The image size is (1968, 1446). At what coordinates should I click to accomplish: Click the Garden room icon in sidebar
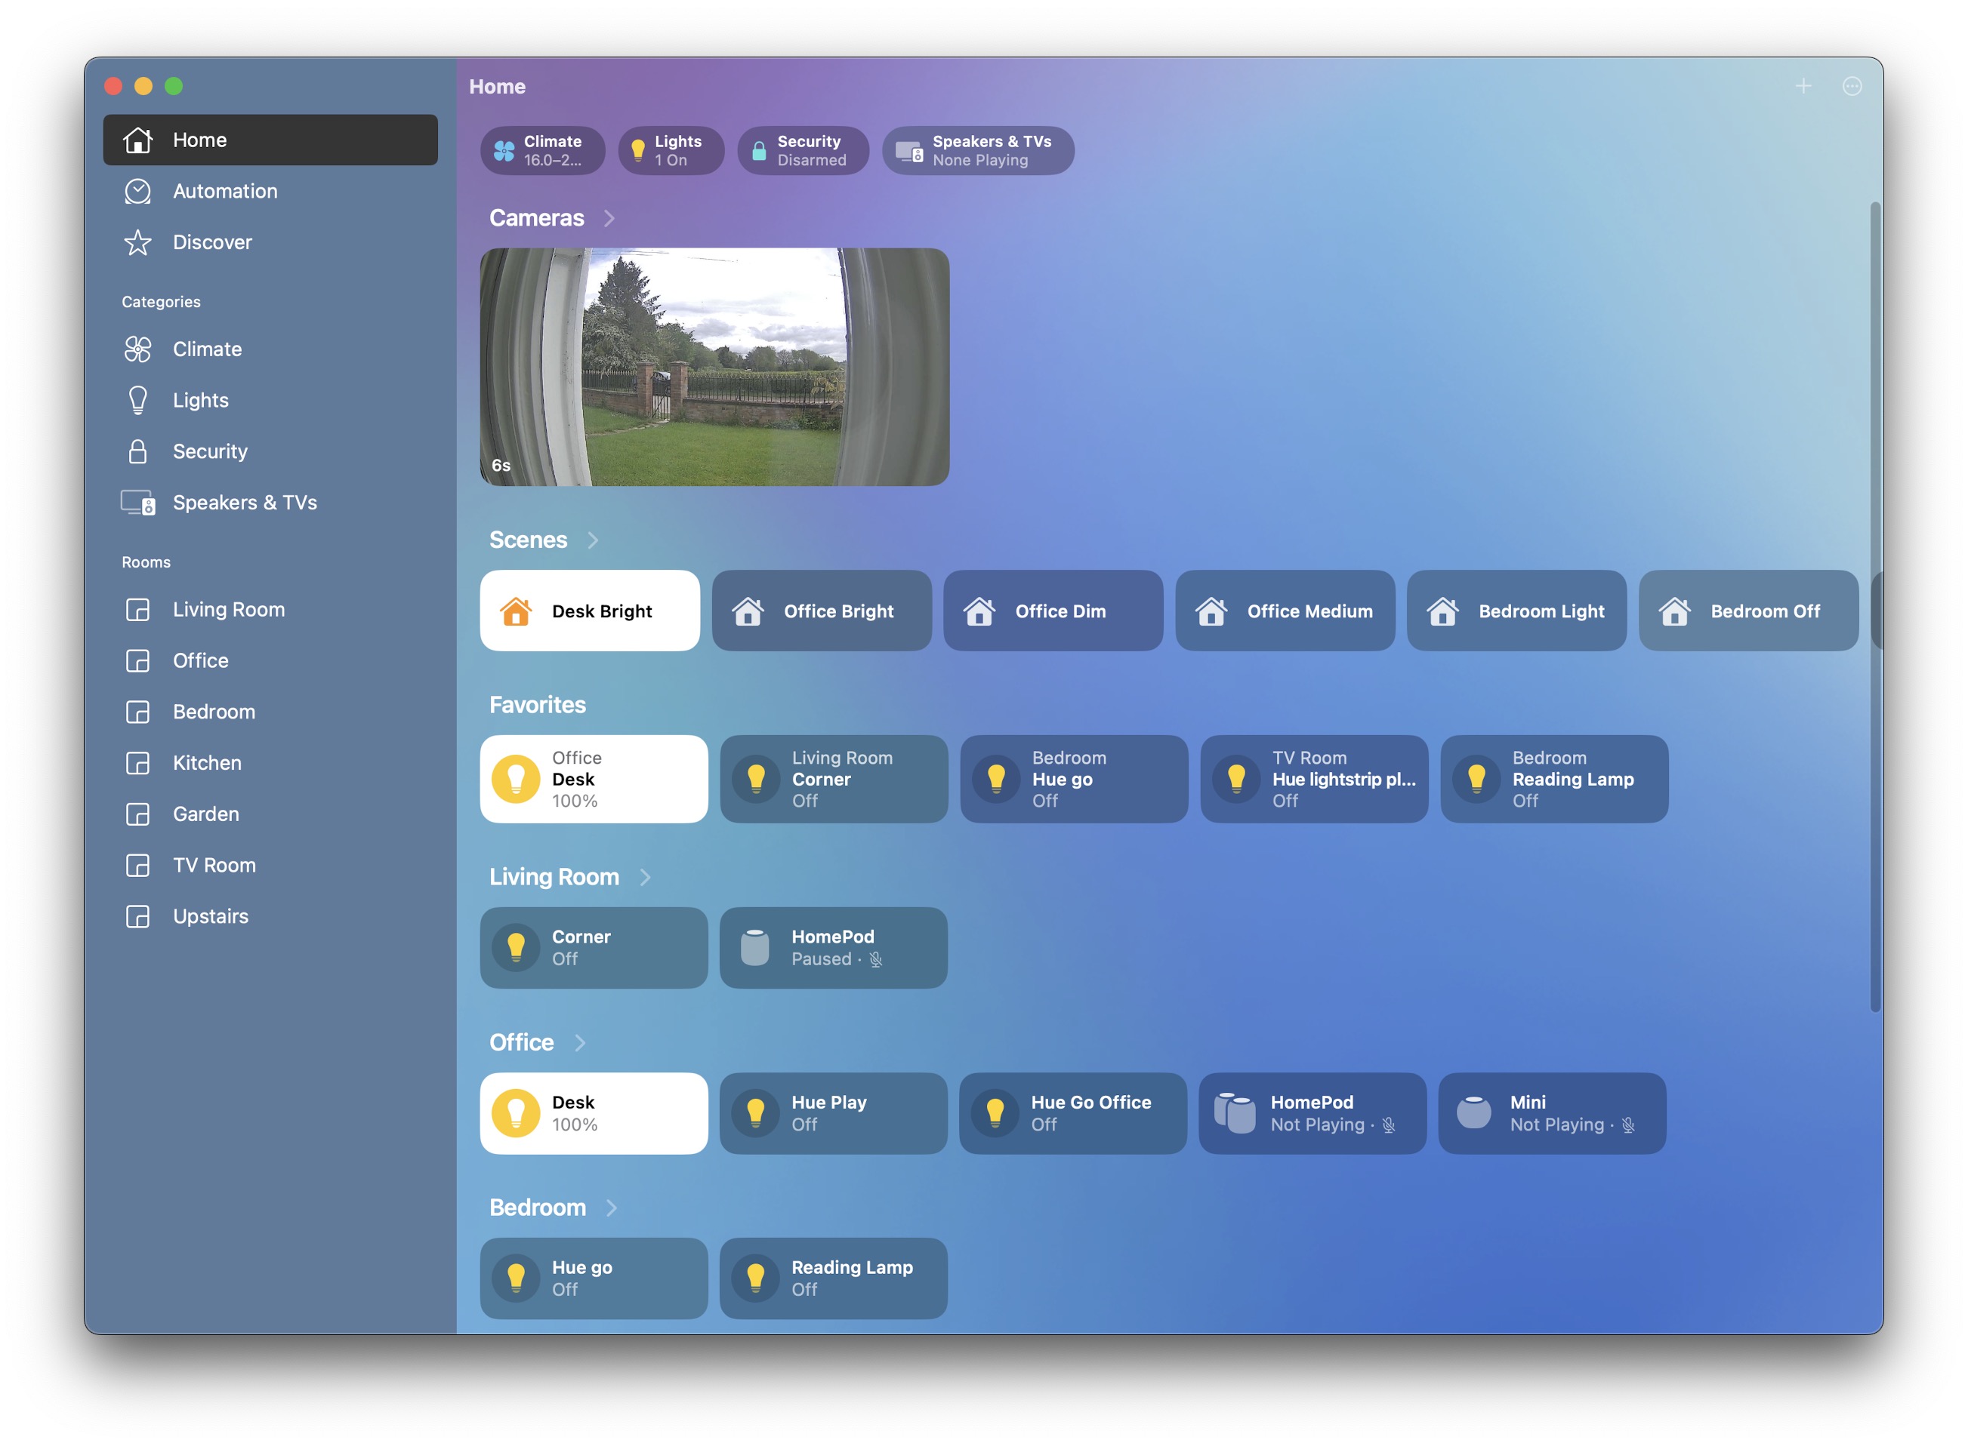(x=137, y=812)
